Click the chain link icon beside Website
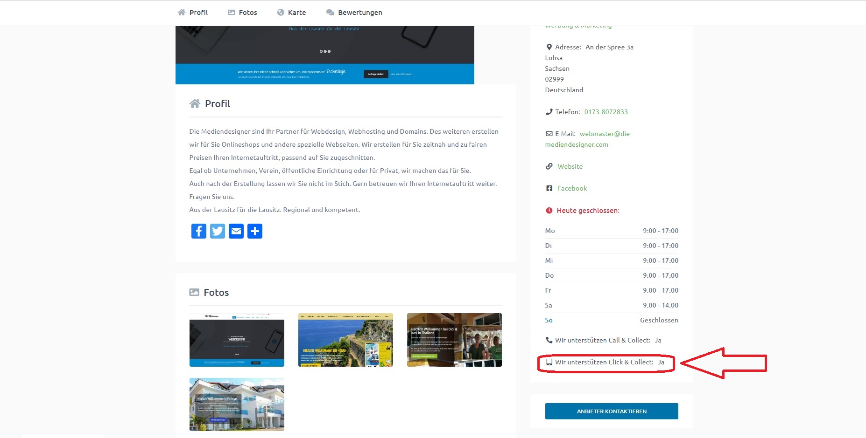Image resolution: width=866 pixels, height=438 pixels. pos(549,166)
